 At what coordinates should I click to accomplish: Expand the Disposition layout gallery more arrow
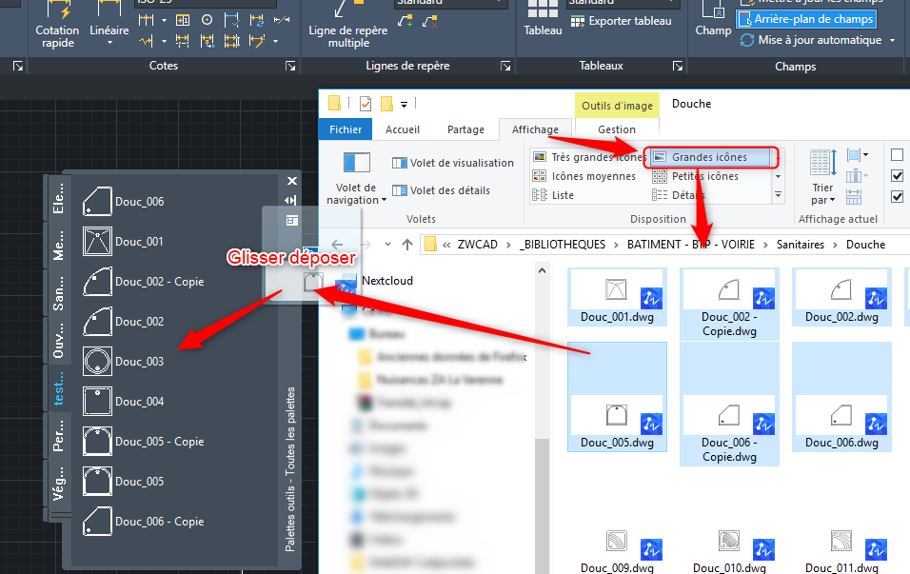point(779,195)
